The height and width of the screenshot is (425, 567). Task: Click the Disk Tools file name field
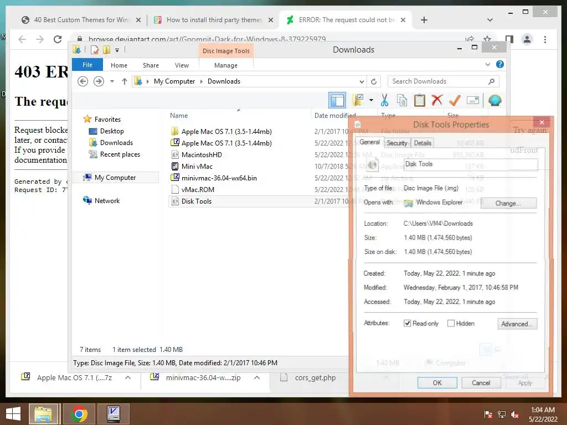tap(471, 164)
